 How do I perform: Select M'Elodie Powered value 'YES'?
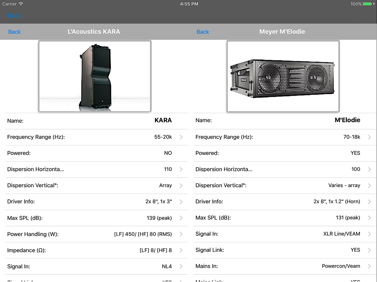tap(355, 153)
